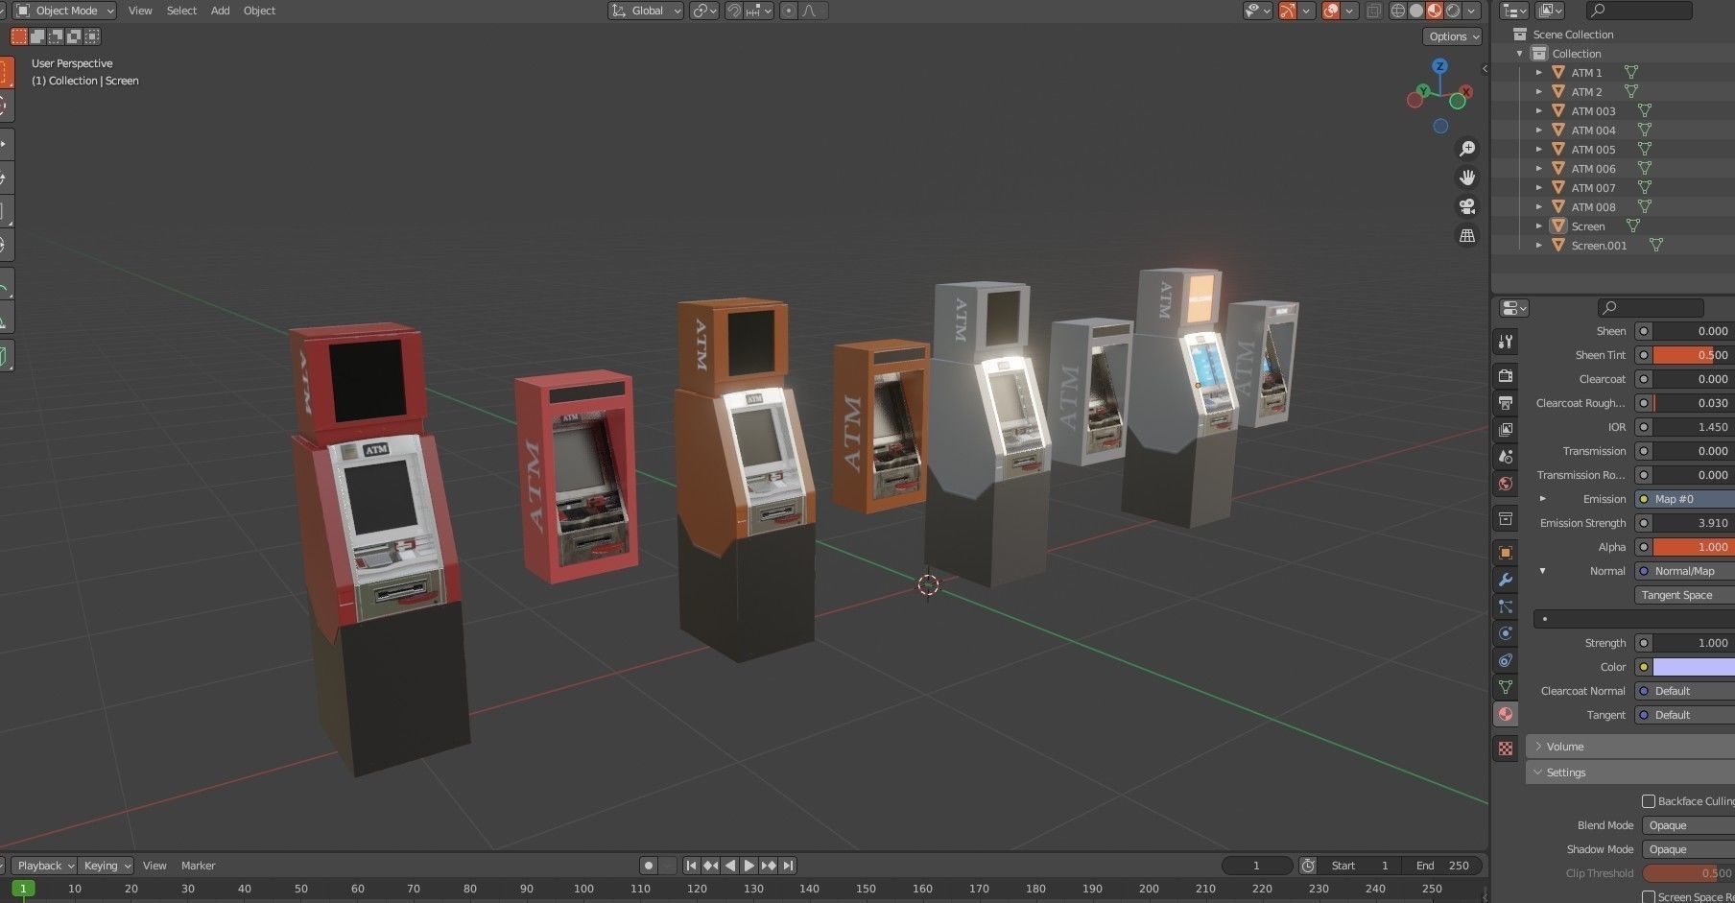Expand the Volume panel
The width and height of the screenshot is (1735, 903).
1630,747
